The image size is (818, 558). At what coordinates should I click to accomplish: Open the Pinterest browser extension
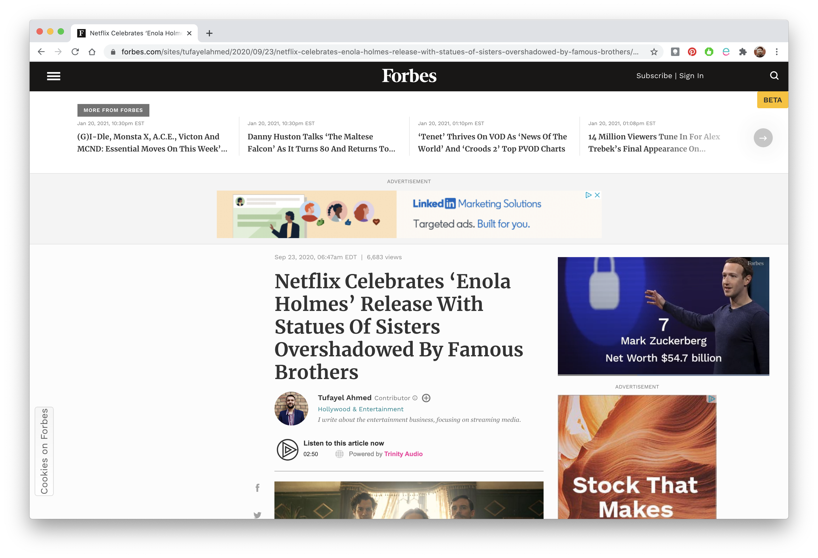tap(692, 52)
